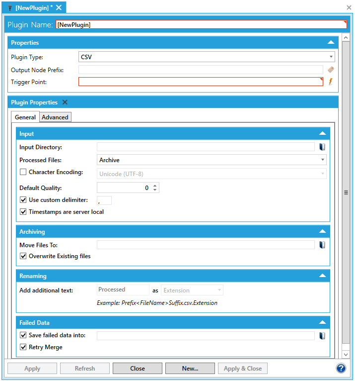The height and width of the screenshot is (381, 355).
Task: Collapse the Archiving section
Action: coord(322,232)
